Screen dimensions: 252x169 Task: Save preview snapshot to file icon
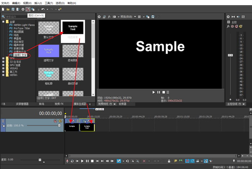(153, 17)
